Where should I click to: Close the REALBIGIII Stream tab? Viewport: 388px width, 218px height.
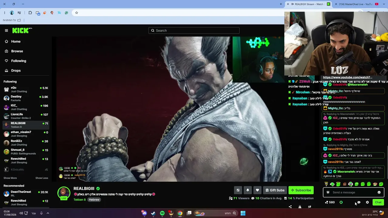pyautogui.click(x=288, y=4)
